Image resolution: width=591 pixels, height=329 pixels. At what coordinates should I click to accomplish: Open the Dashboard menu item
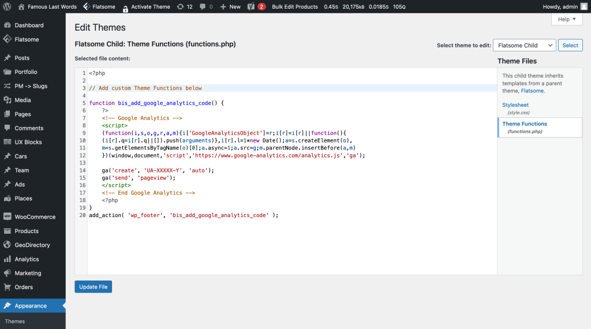(x=33, y=25)
